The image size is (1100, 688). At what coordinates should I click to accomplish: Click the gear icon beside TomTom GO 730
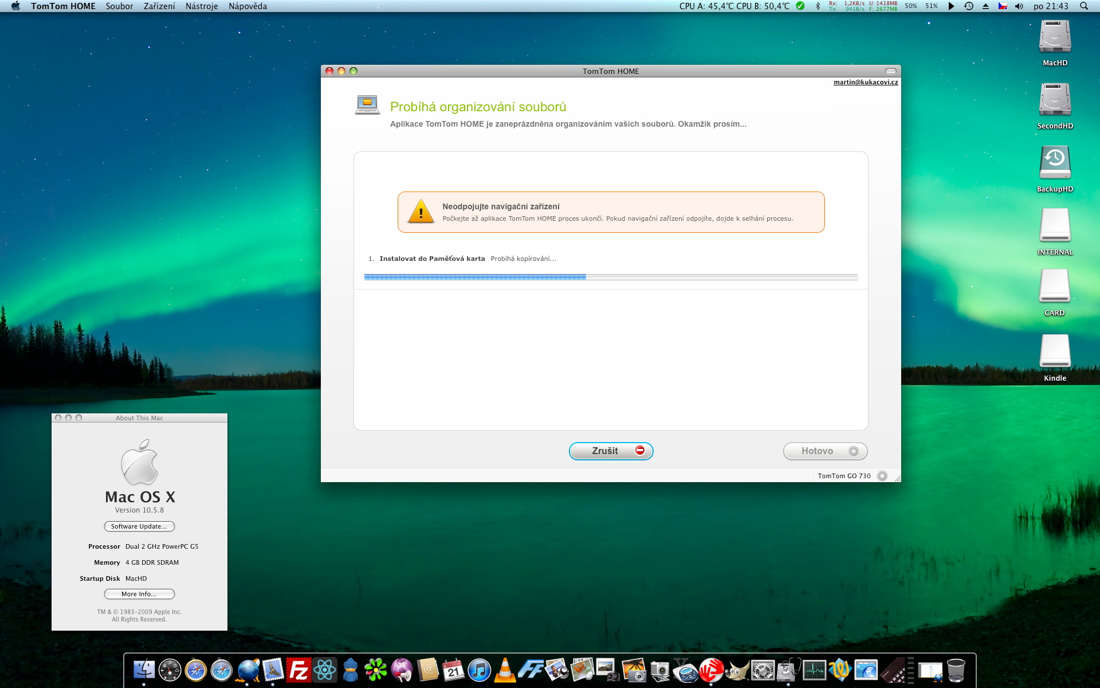pos(882,476)
